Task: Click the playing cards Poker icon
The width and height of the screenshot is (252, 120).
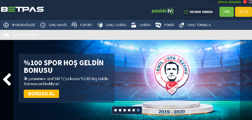Action: (158, 25)
